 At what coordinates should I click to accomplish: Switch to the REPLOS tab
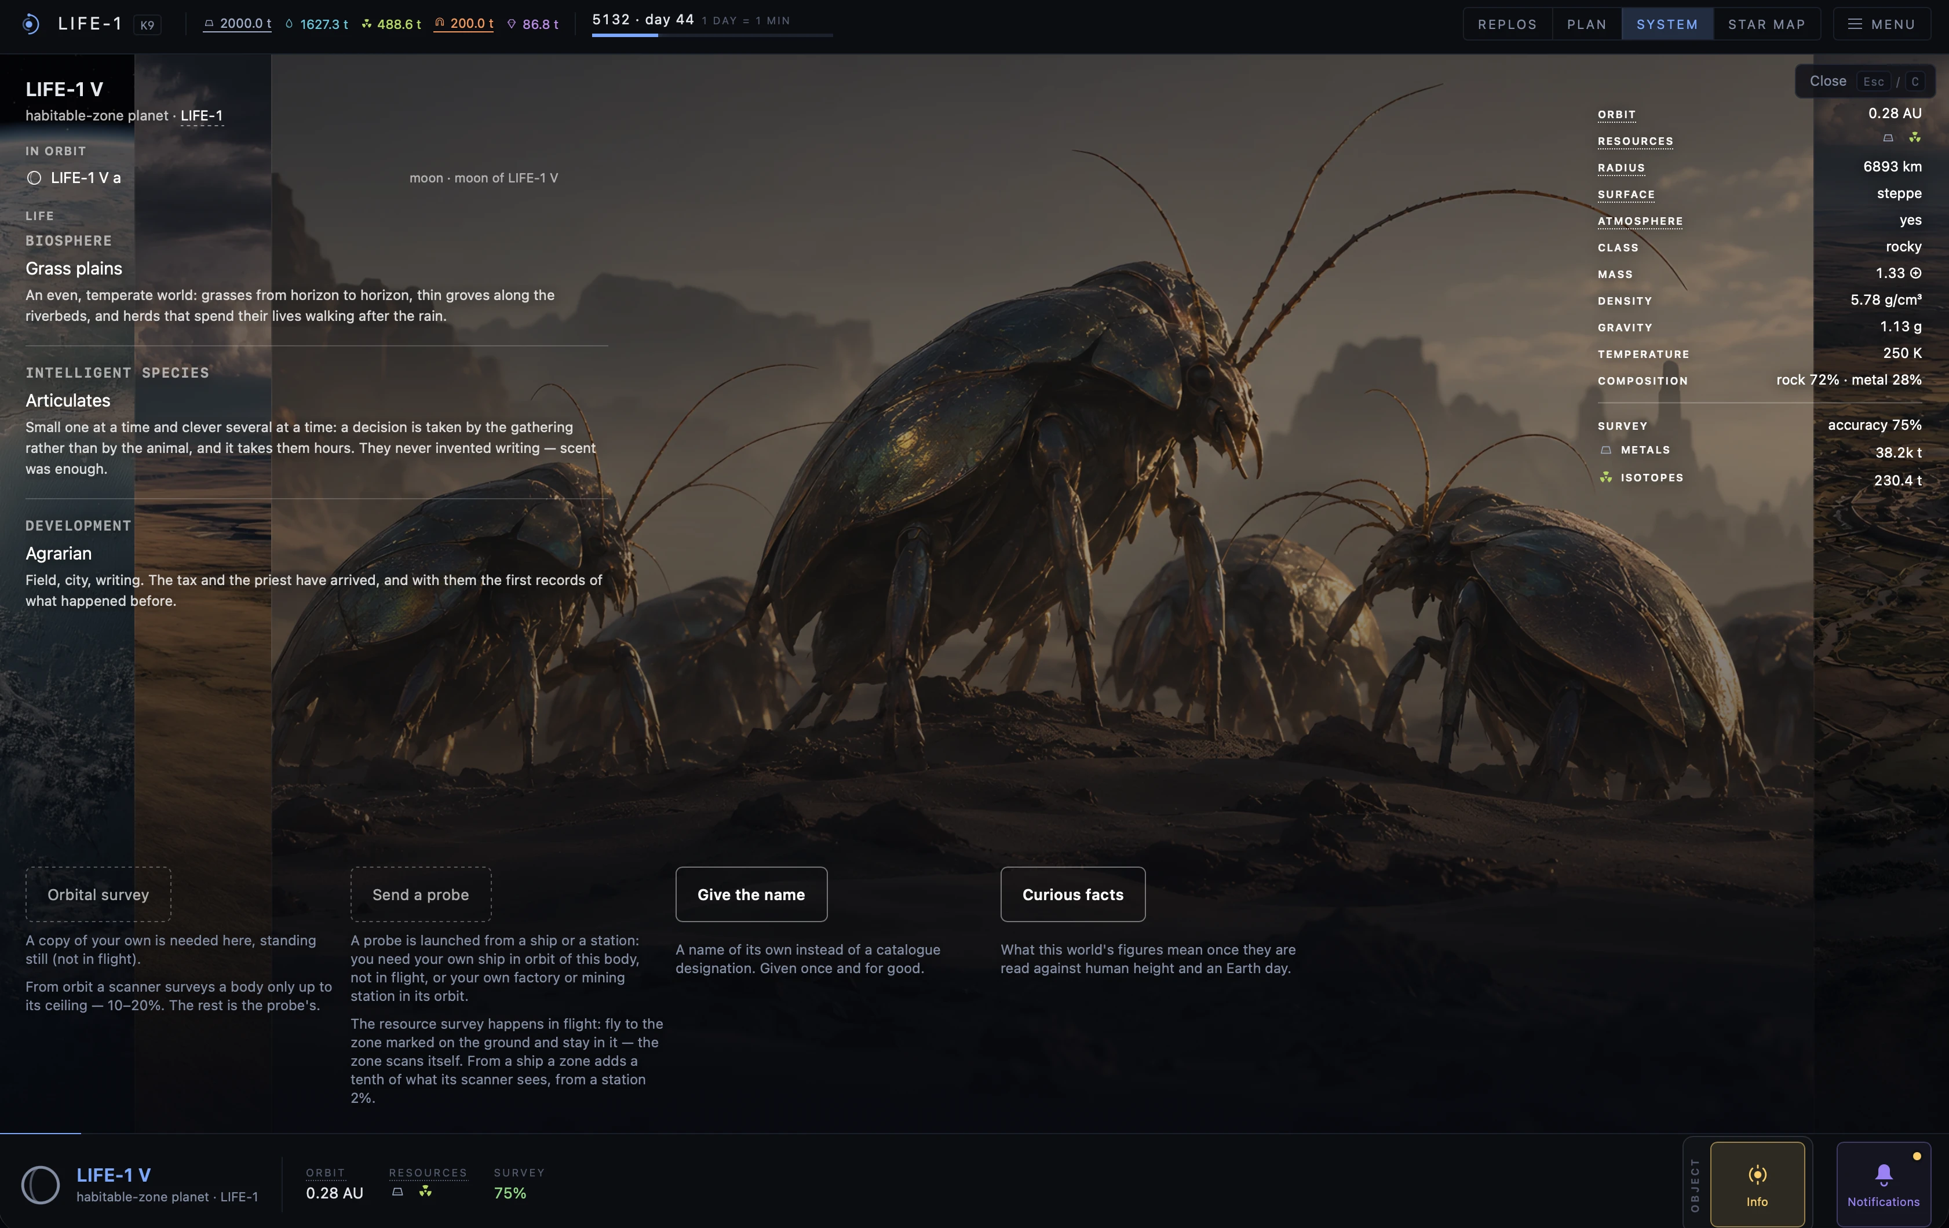[x=1507, y=24]
